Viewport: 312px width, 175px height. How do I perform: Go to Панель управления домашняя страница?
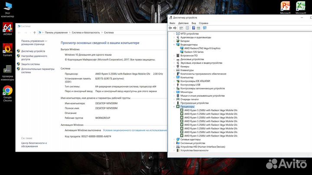(x=34, y=42)
